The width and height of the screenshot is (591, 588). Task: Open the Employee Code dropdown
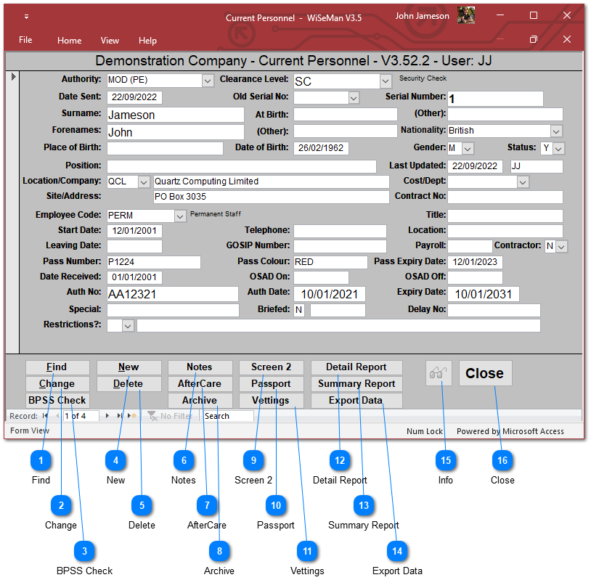[180, 216]
